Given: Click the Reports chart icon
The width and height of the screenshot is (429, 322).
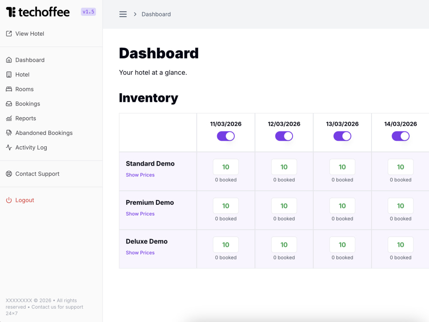Looking at the screenshot, I should [9, 118].
